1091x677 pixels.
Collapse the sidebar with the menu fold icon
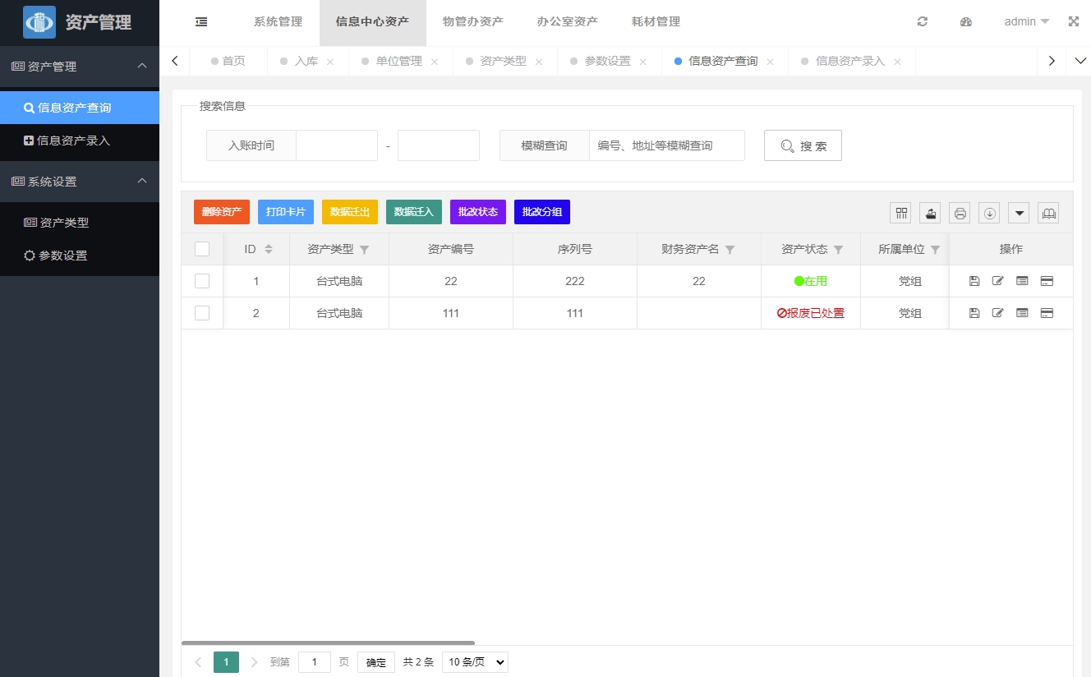pyautogui.click(x=201, y=22)
